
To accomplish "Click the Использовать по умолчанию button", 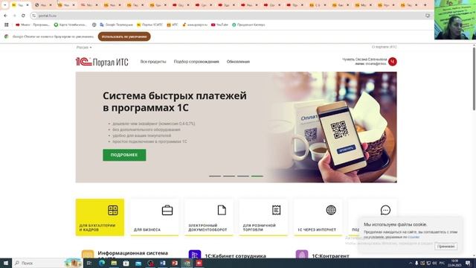I will tap(124, 36).
